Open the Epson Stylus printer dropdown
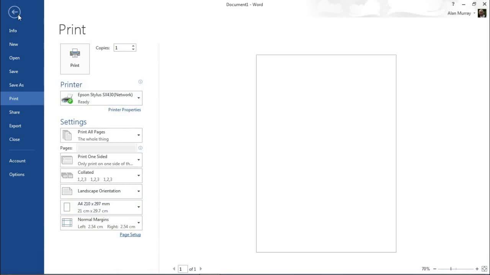The width and height of the screenshot is (490, 275). (101, 98)
